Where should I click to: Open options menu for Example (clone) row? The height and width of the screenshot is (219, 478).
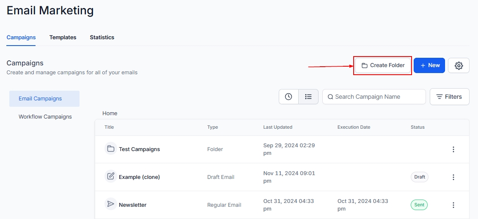coord(453,177)
